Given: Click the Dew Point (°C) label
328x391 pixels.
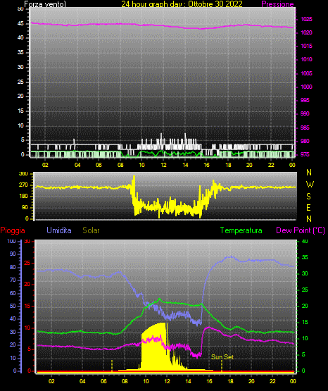Looking at the screenshot, I should (301, 230).
